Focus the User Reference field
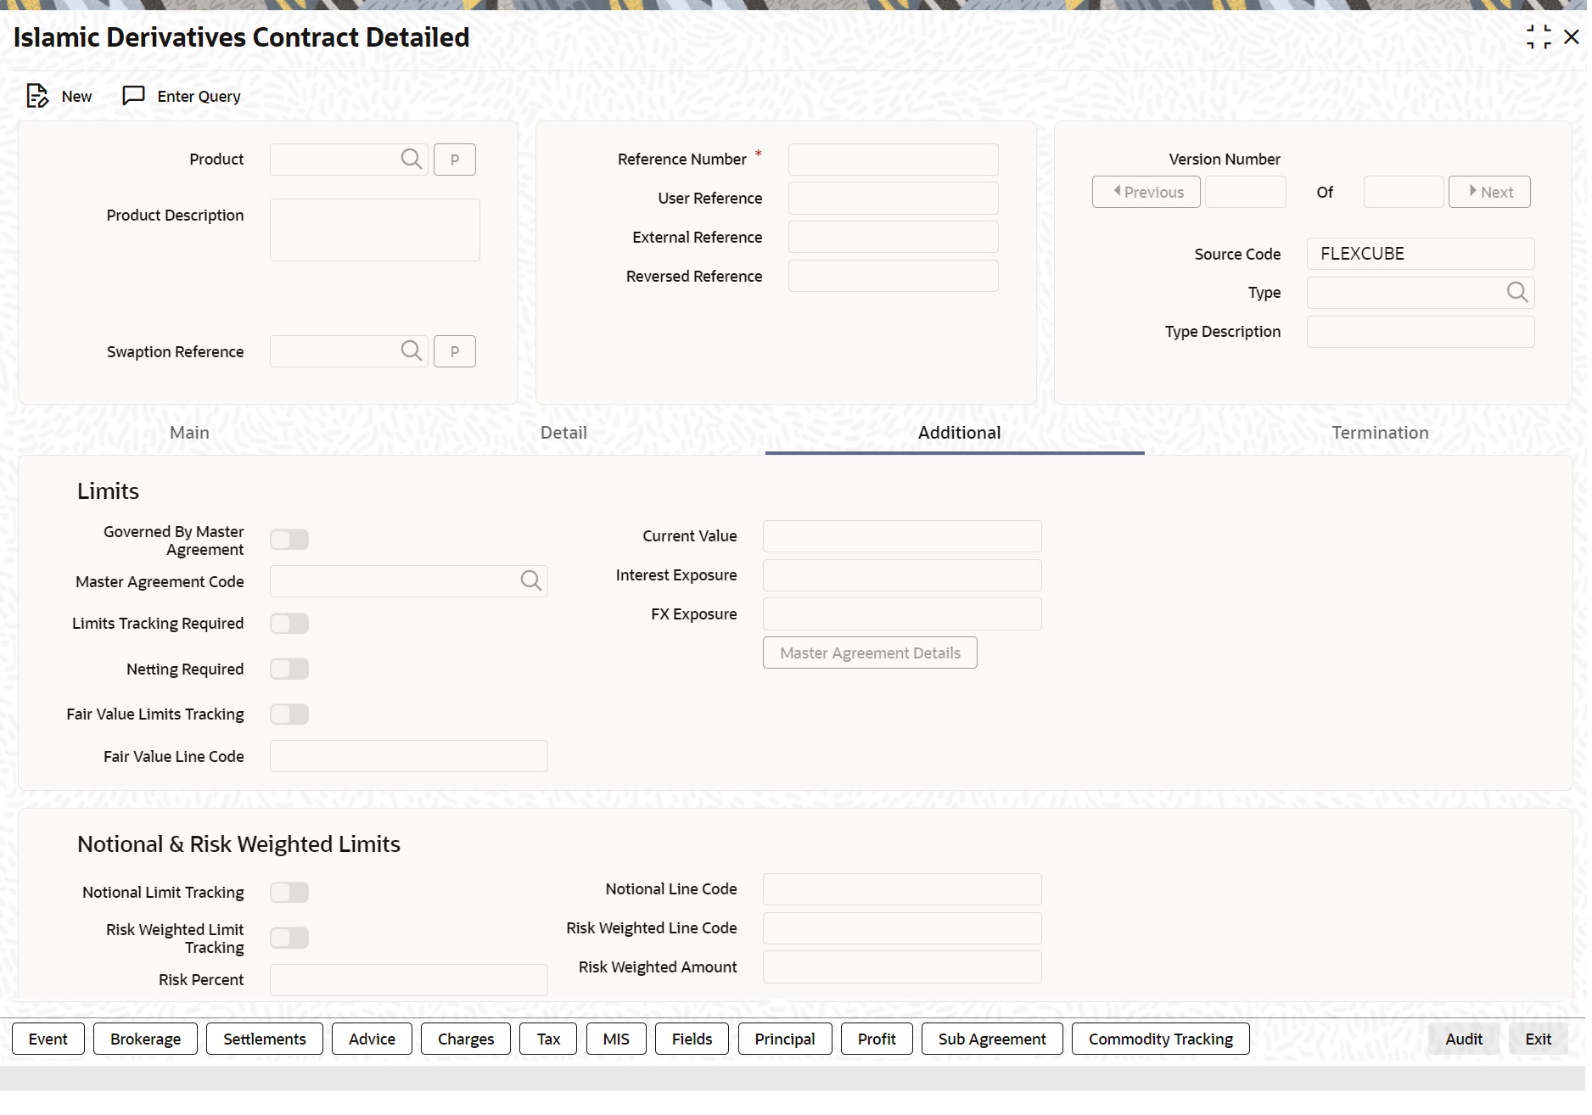The image size is (1592, 1115). click(x=894, y=198)
